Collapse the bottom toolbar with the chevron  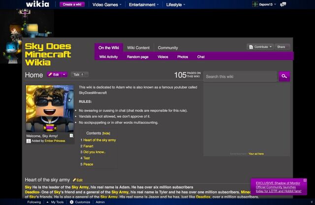tap(312, 202)
